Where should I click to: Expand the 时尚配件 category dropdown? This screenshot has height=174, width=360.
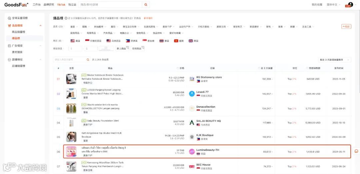[100, 27]
